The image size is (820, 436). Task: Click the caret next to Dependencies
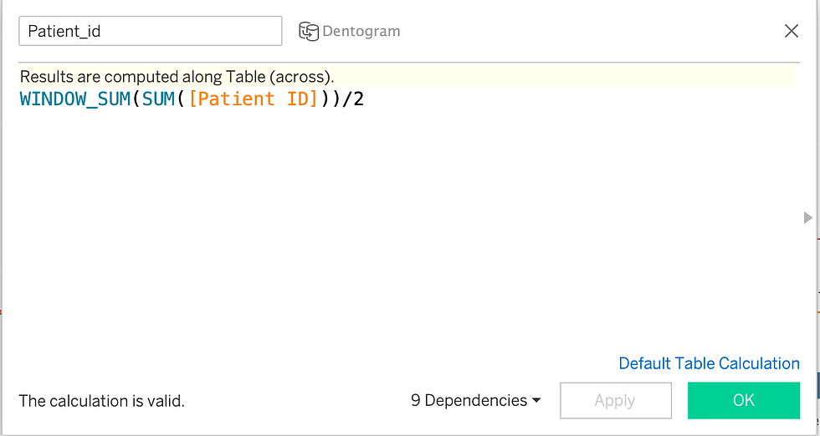pos(536,400)
